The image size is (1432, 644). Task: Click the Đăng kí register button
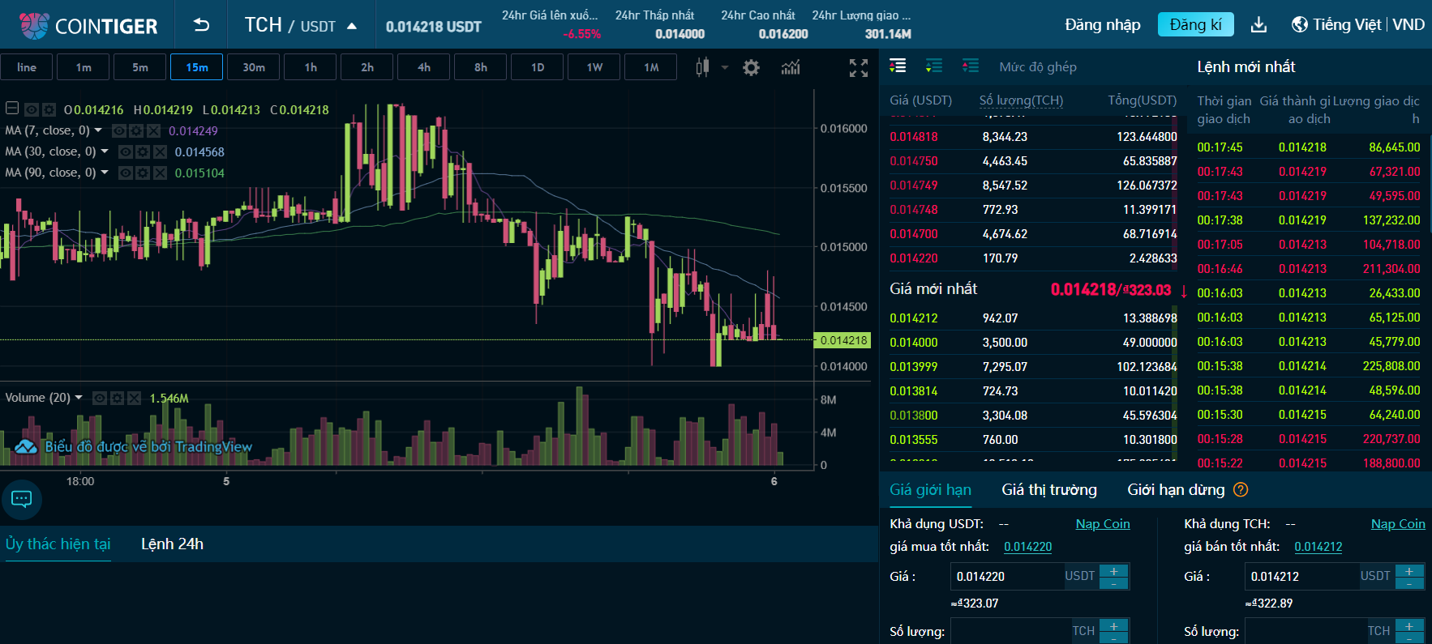pyautogui.click(x=1195, y=24)
